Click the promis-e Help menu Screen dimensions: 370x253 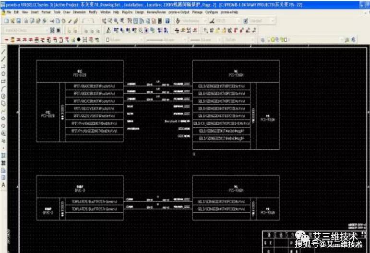(229, 12)
